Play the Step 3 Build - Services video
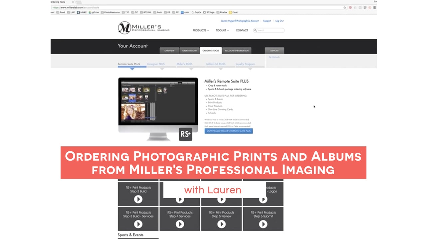The image size is (426, 239). [x=138, y=224]
